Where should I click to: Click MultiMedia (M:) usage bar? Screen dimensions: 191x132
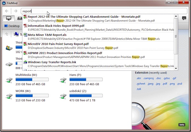(x=32, y=79)
